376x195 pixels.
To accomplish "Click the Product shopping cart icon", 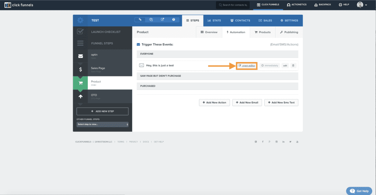I will [x=80, y=83].
